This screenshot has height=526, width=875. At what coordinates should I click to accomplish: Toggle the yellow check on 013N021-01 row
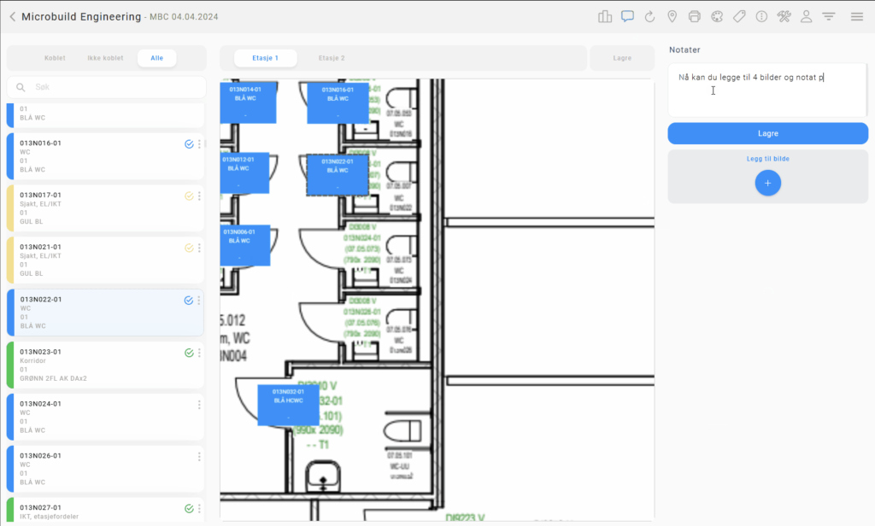click(189, 248)
